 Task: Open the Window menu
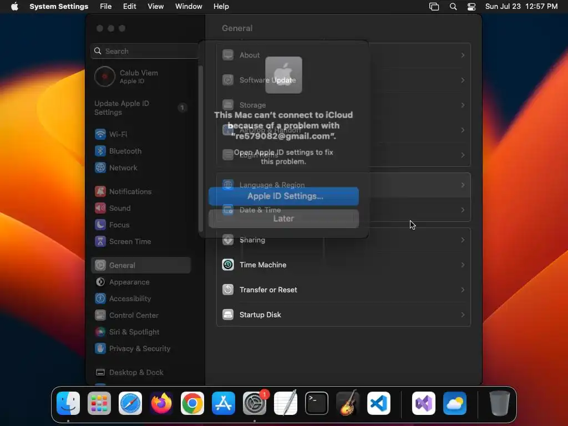[189, 7]
